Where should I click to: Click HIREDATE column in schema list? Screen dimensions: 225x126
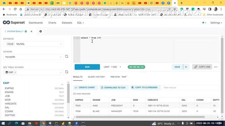[11, 104]
